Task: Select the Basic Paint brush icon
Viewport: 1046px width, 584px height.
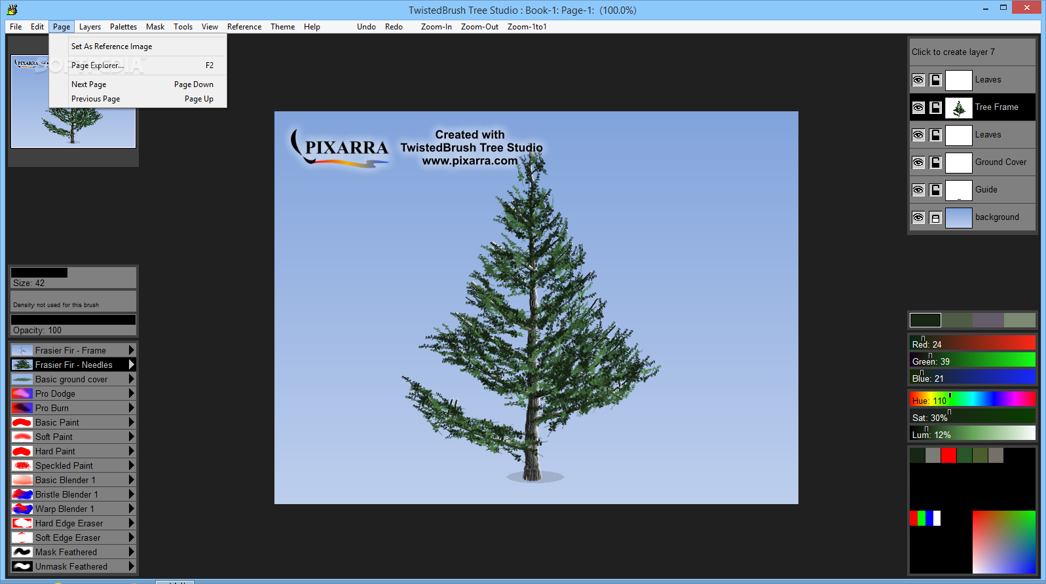Action: pyautogui.click(x=22, y=422)
